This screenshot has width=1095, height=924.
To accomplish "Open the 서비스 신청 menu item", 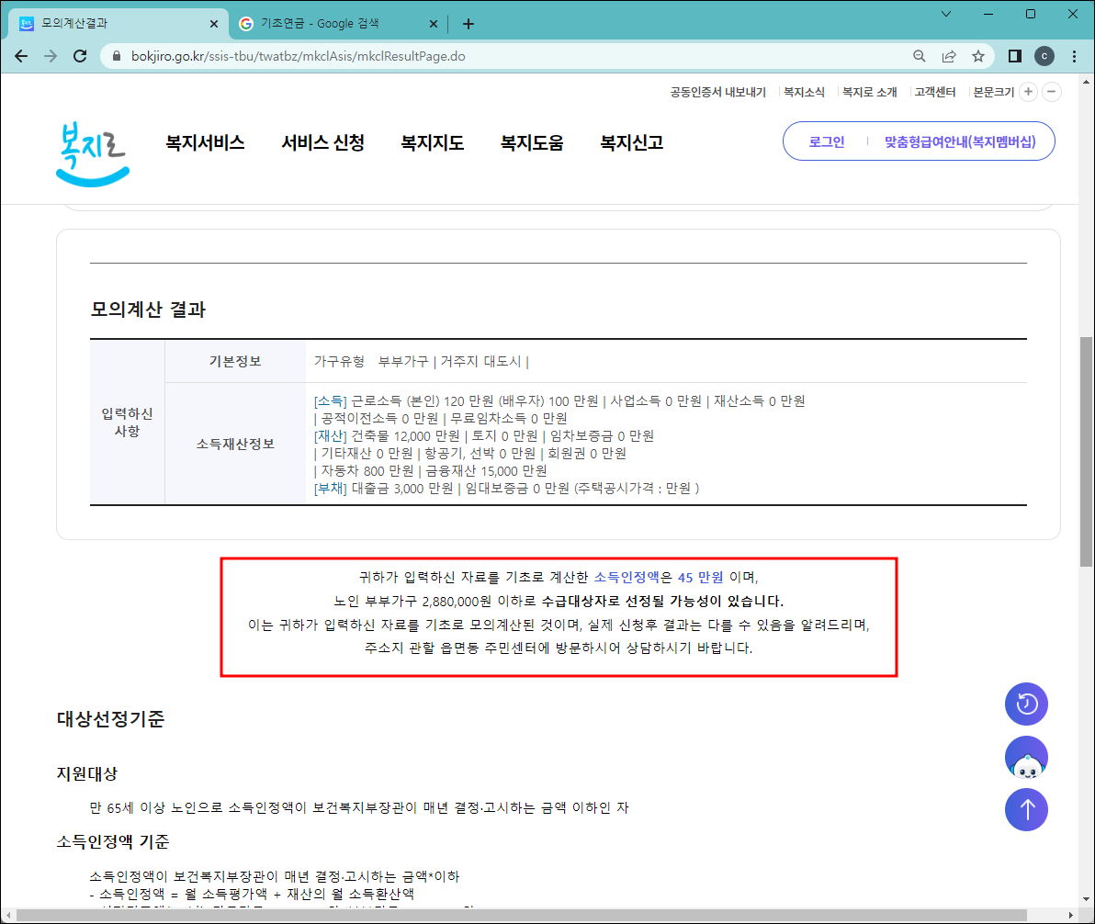I will [x=322, y=143].
